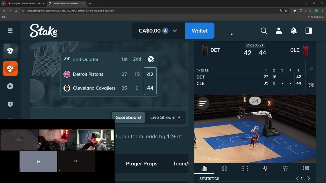Bookmark this page with the star
This screenshot has height=183, width=326.
pos(286,11)
